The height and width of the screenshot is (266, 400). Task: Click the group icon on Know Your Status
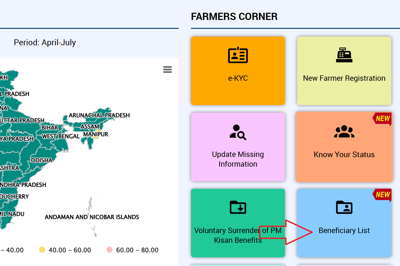[344, 132]
